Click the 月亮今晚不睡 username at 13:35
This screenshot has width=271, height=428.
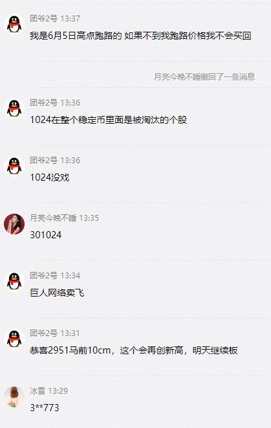(x=53, y=218)
